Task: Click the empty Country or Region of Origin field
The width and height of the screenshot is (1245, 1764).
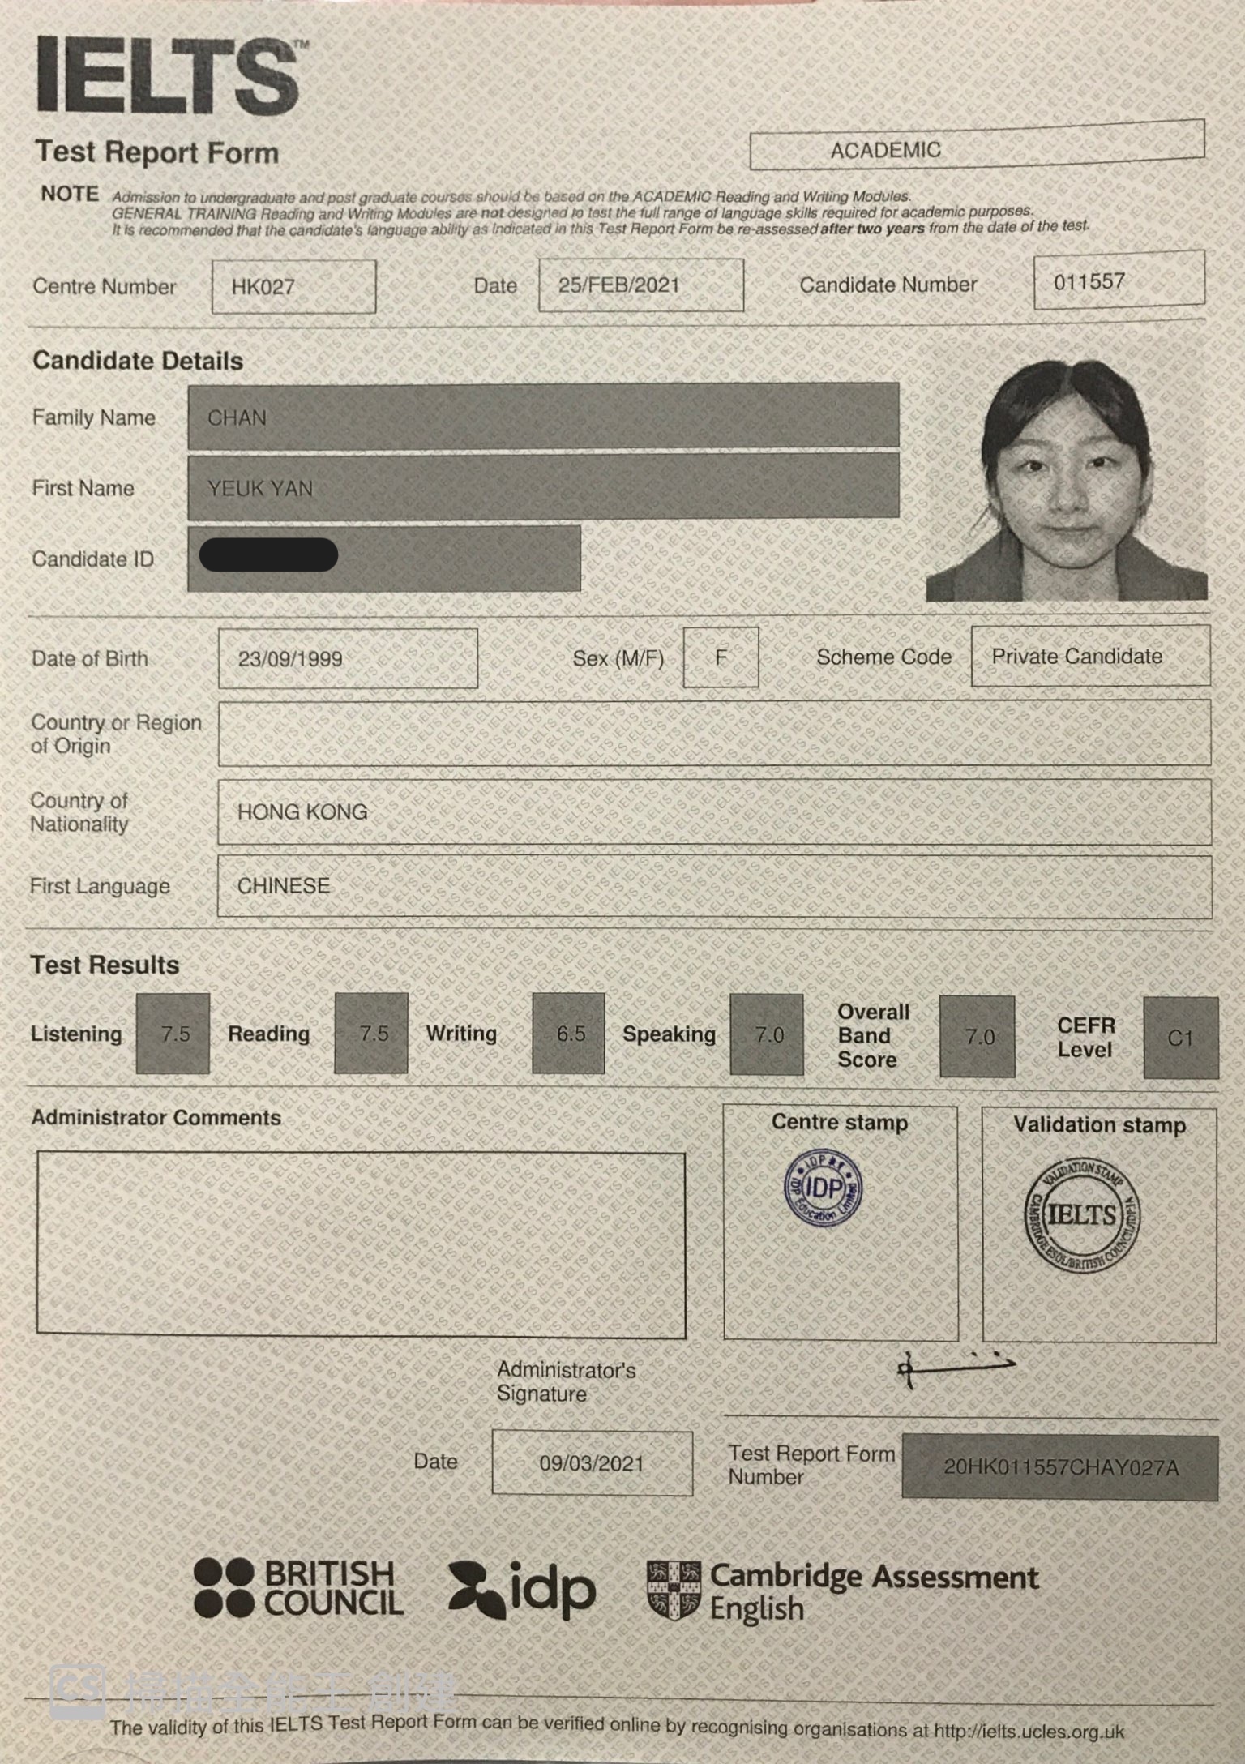Action: 713,734
